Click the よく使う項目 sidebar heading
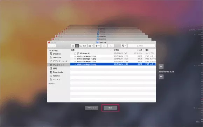203x127 pixels. point(53,50)
